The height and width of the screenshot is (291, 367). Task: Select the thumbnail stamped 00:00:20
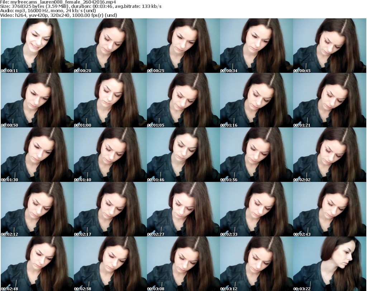[110, 46]
